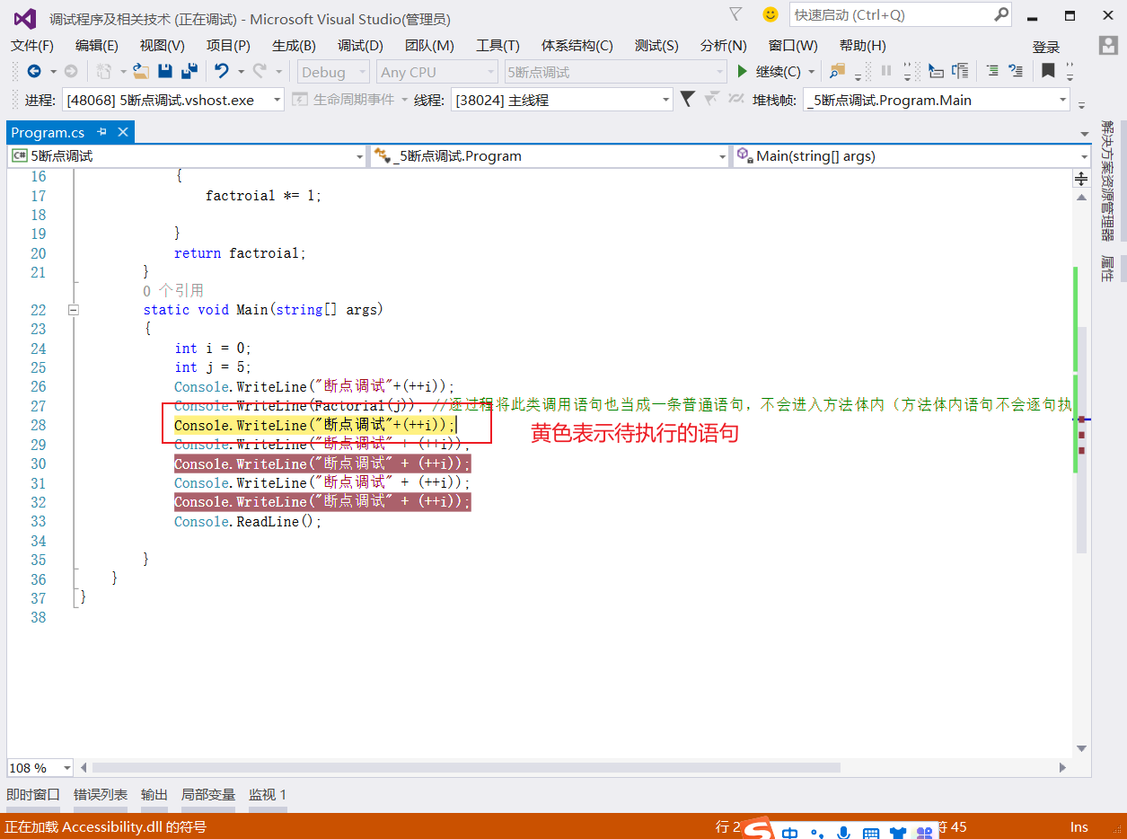Open the 视图(V) menu
The image size is (1127, 839).
[x=162, y=46]
